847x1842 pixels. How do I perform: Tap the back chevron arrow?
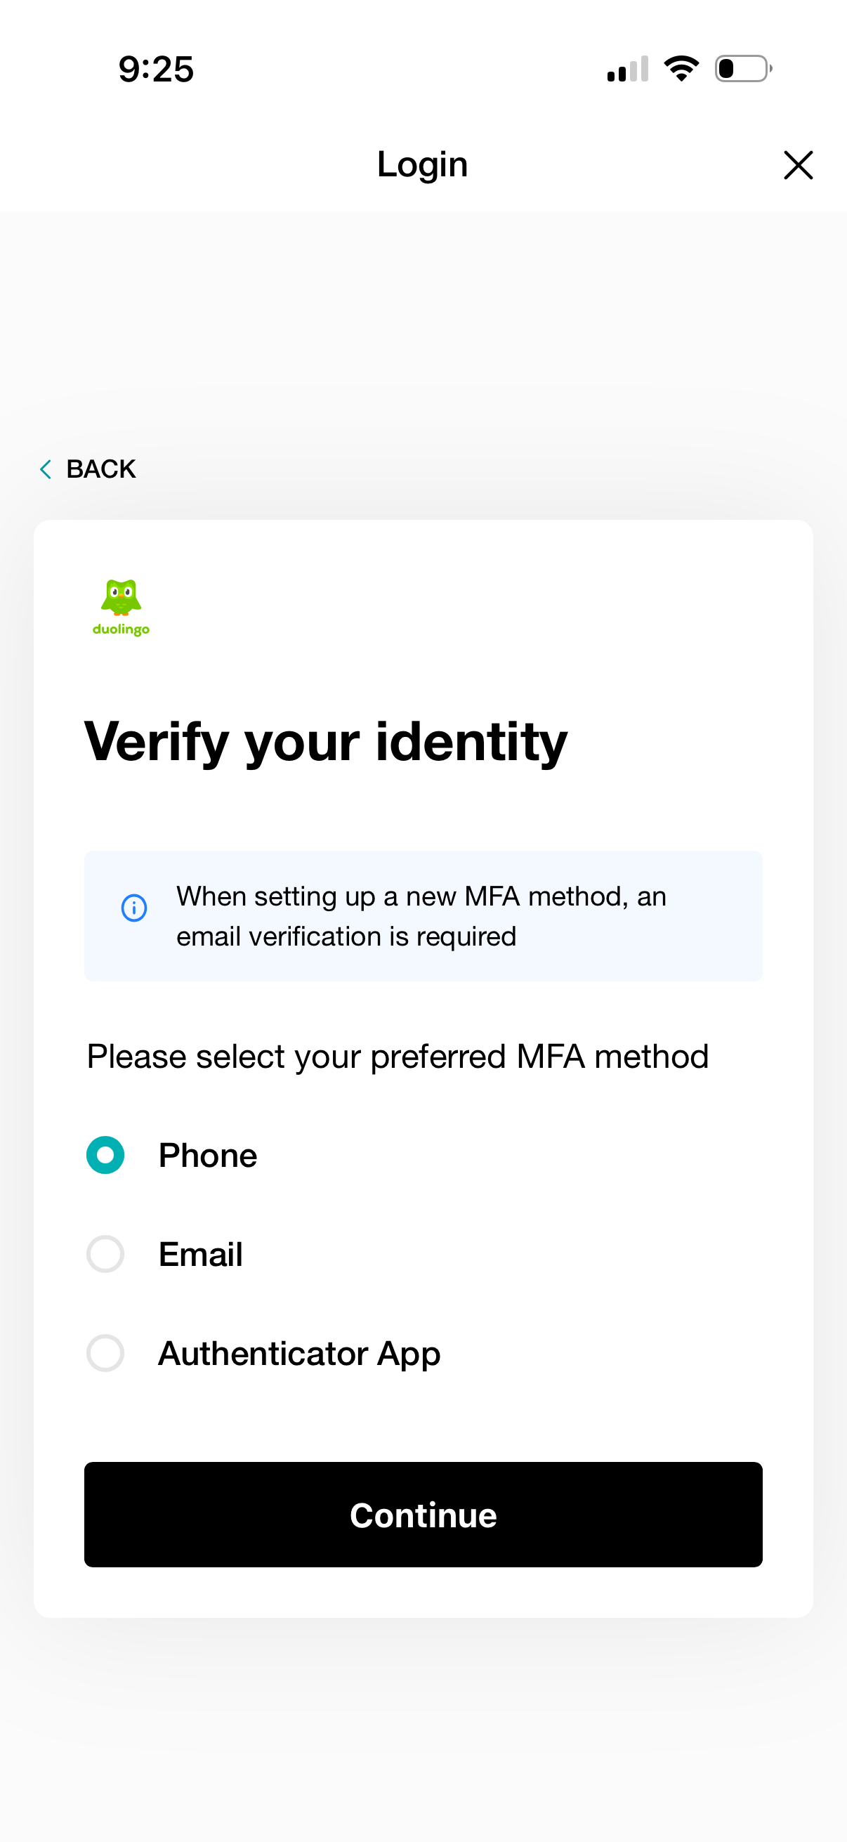[46, 469]
